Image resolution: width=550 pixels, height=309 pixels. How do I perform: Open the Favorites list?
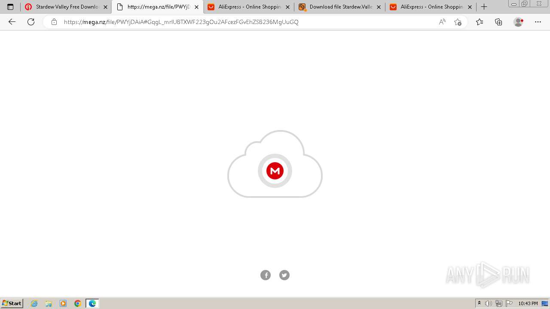coord(480,22)
